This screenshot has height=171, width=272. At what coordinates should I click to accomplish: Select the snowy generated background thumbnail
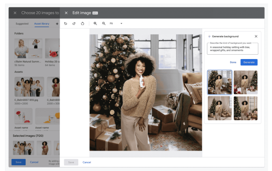(x=246, y=82)
